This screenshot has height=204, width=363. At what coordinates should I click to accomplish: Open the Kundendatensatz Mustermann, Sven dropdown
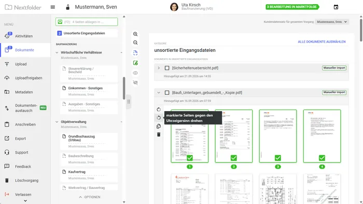click(332, 22)
